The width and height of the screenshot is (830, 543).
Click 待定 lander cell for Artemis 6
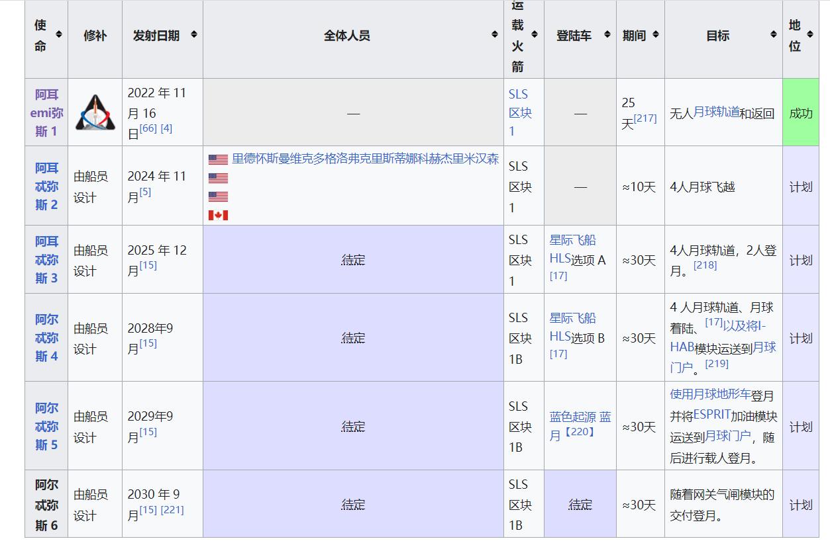(580, 504)
